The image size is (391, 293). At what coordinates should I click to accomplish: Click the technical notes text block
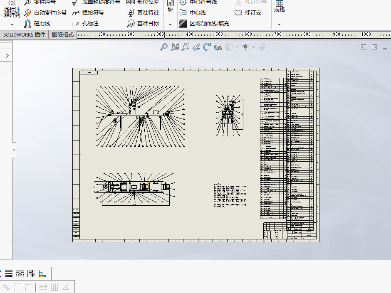point(230,196)
